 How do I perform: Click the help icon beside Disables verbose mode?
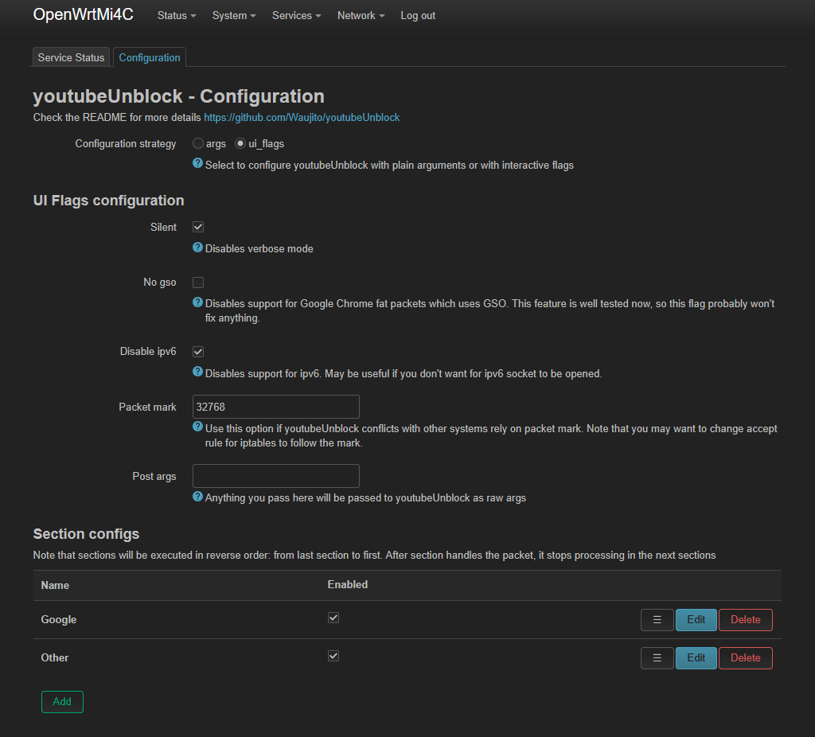(x=197, y=248)
